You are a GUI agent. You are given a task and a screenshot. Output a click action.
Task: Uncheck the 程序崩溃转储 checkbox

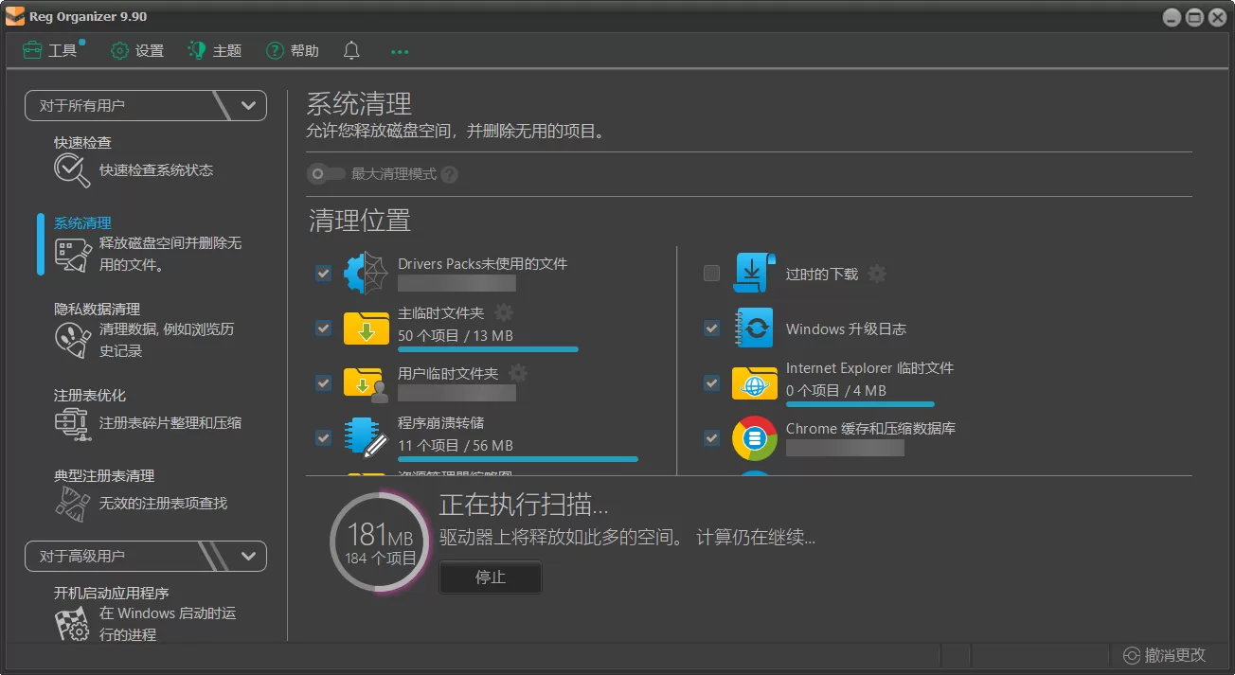click(x=323, y=437)
